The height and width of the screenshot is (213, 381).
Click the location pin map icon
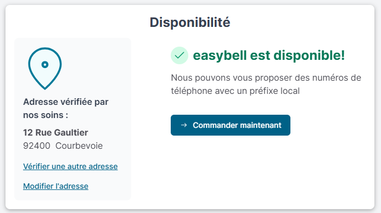[45, 68]
